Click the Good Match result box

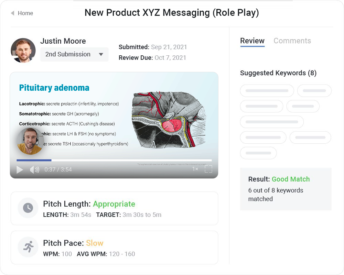pyautogui.click(x=286, y=189)
